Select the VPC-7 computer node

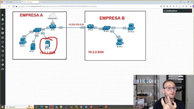(120, 42)
